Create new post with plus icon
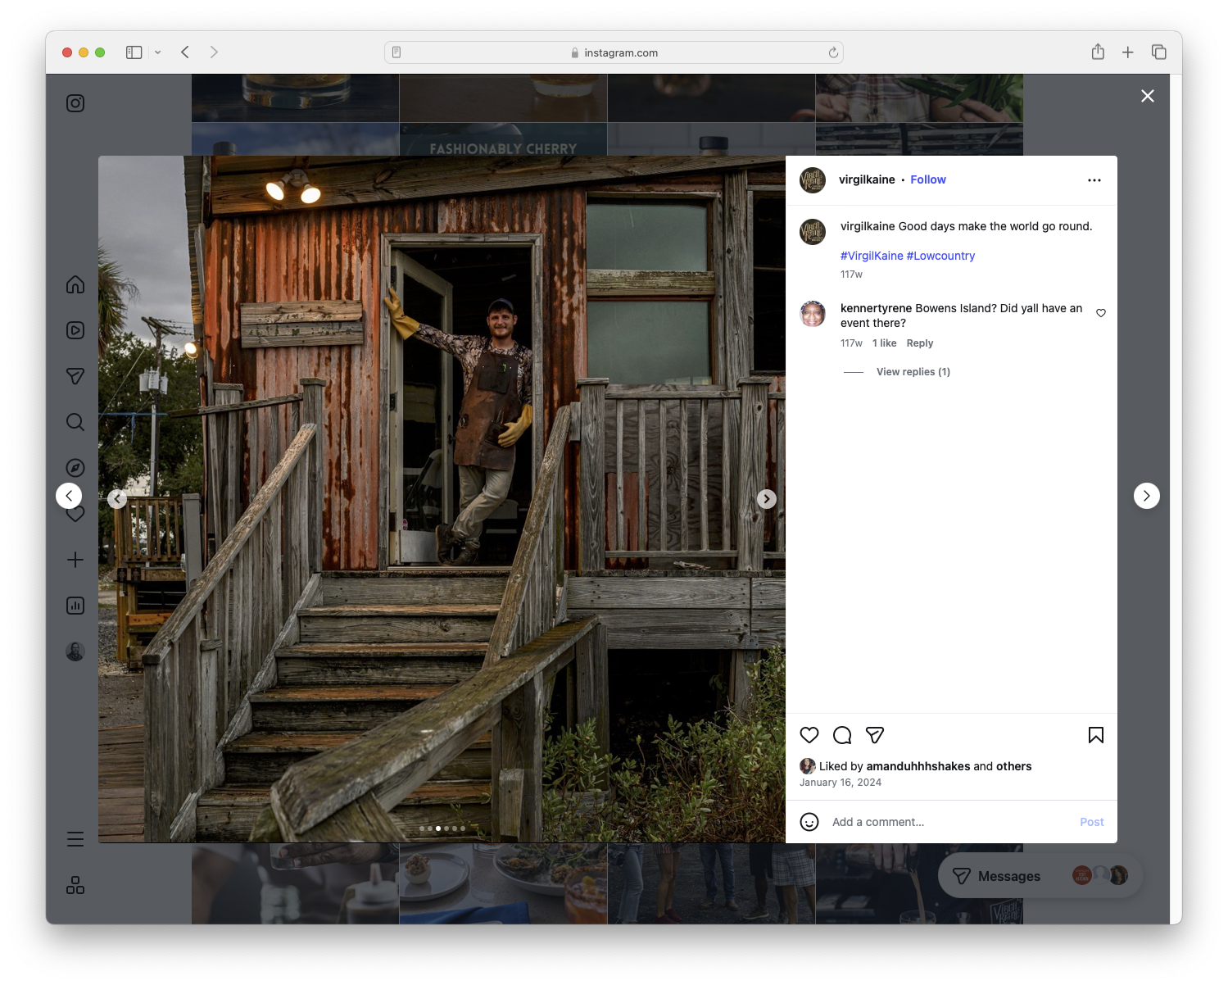The width and height of the screenshot is (1228, 985). click(75, 560)
